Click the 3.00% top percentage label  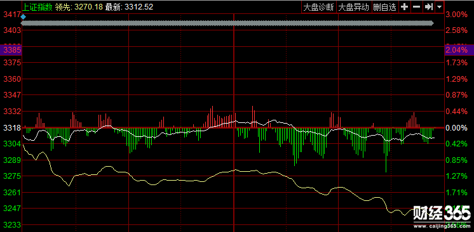pos(456,15)
